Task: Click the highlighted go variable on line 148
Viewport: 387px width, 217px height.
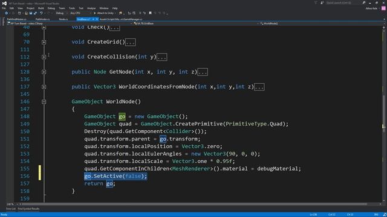Action: point(122,116)
